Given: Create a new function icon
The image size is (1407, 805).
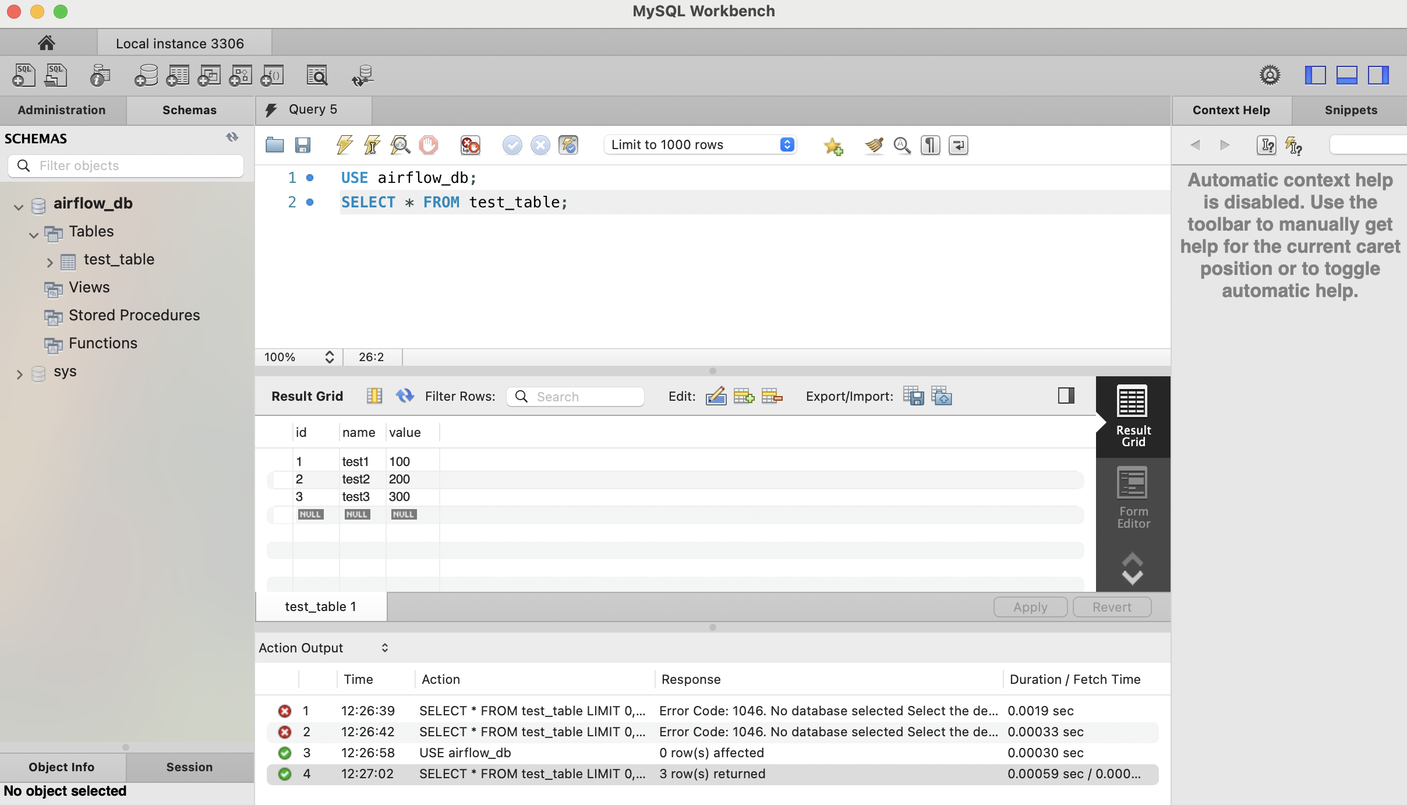Looking at the screenshot, I should tap(272, 76).
